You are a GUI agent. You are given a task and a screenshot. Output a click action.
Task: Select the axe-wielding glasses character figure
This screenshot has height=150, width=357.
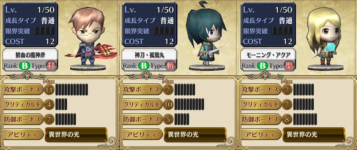coord(89,39)
